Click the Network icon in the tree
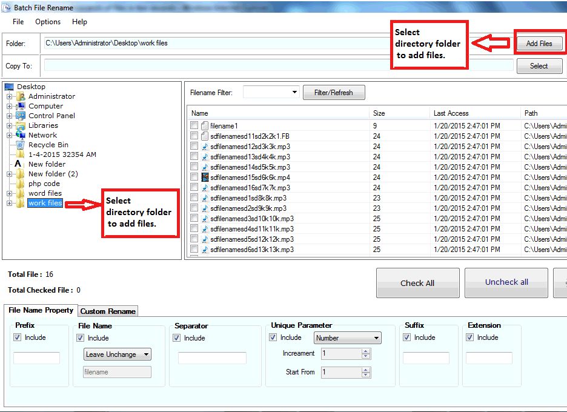This screenshot has height=412, width=567. tap(21, 135)
